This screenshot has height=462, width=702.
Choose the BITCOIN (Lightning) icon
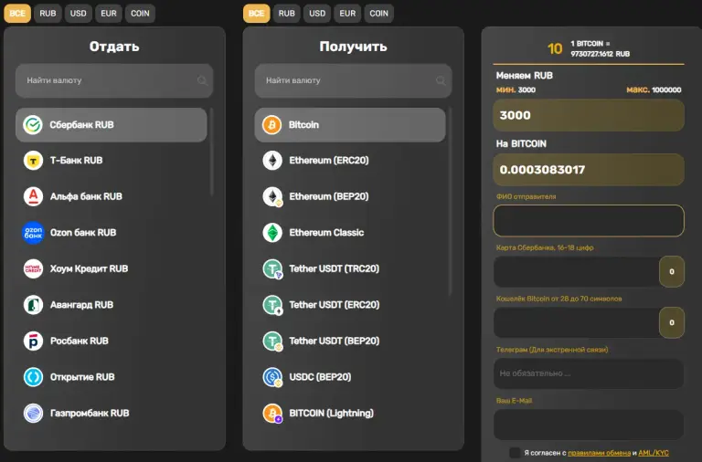(x=272, y=414)
